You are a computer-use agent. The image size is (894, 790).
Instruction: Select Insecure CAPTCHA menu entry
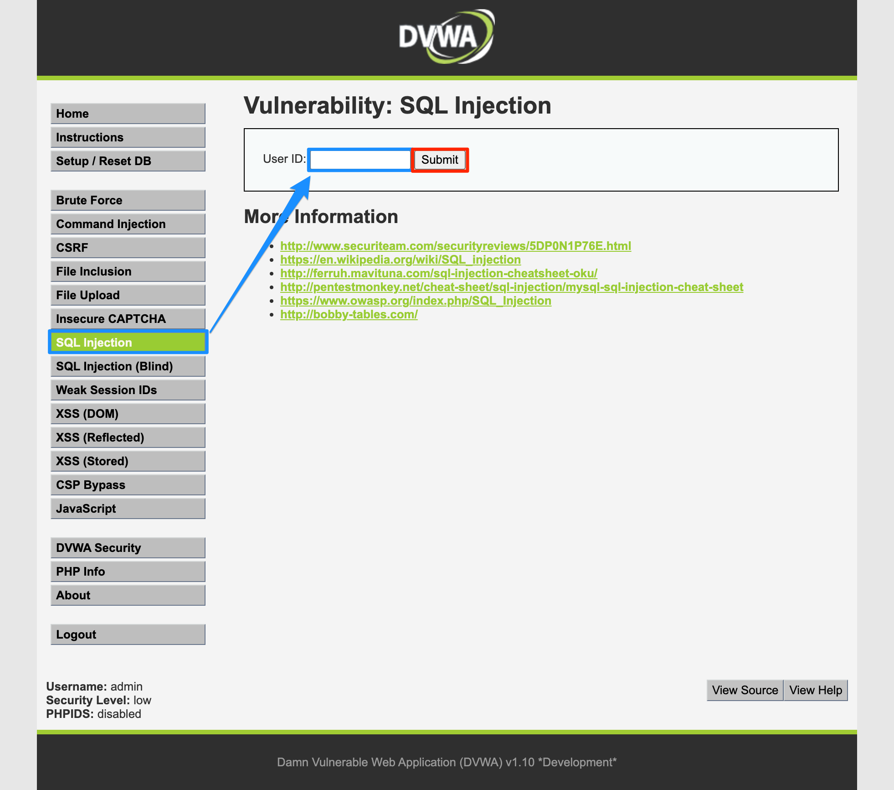click(128, 319)
